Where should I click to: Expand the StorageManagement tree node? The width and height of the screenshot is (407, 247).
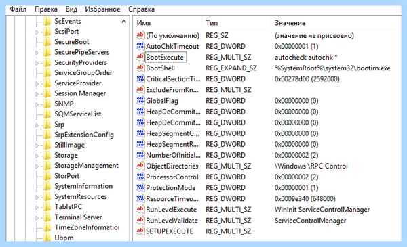(x=37, y=166)
